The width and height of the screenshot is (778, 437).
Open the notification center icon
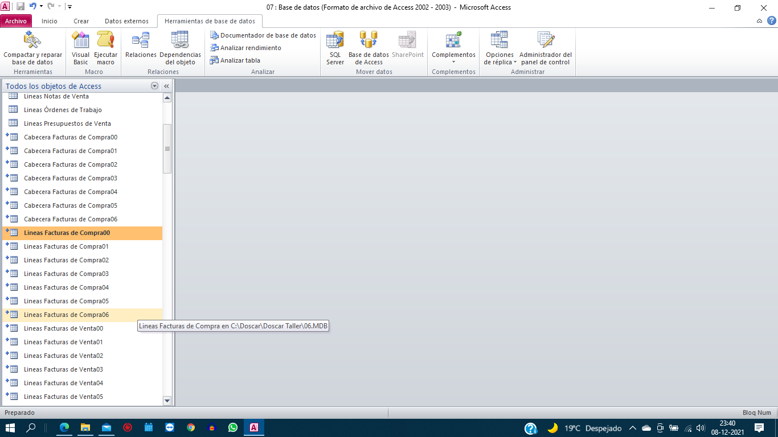pyautogui.click(x=759, y=427)
